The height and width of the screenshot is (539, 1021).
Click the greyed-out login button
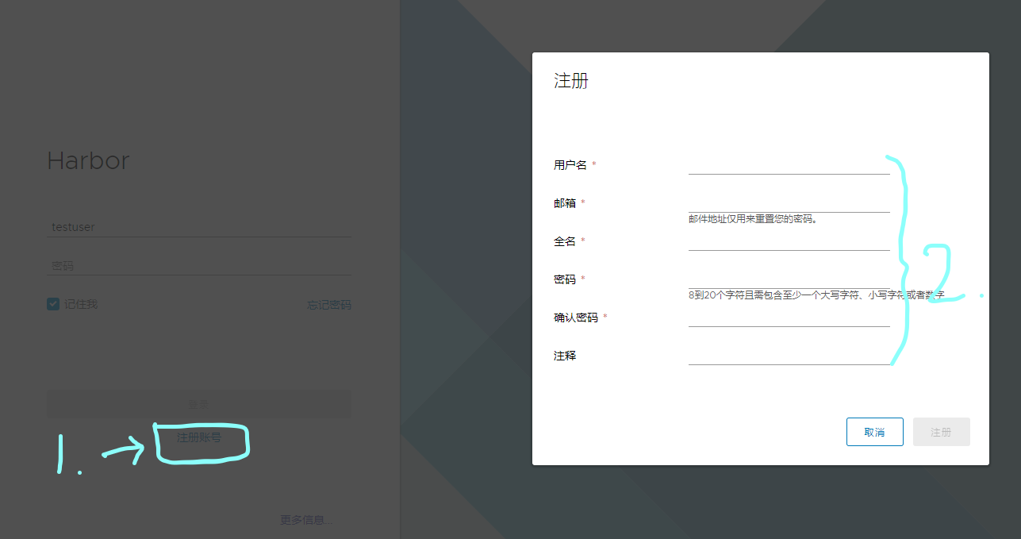click(199, 404)
